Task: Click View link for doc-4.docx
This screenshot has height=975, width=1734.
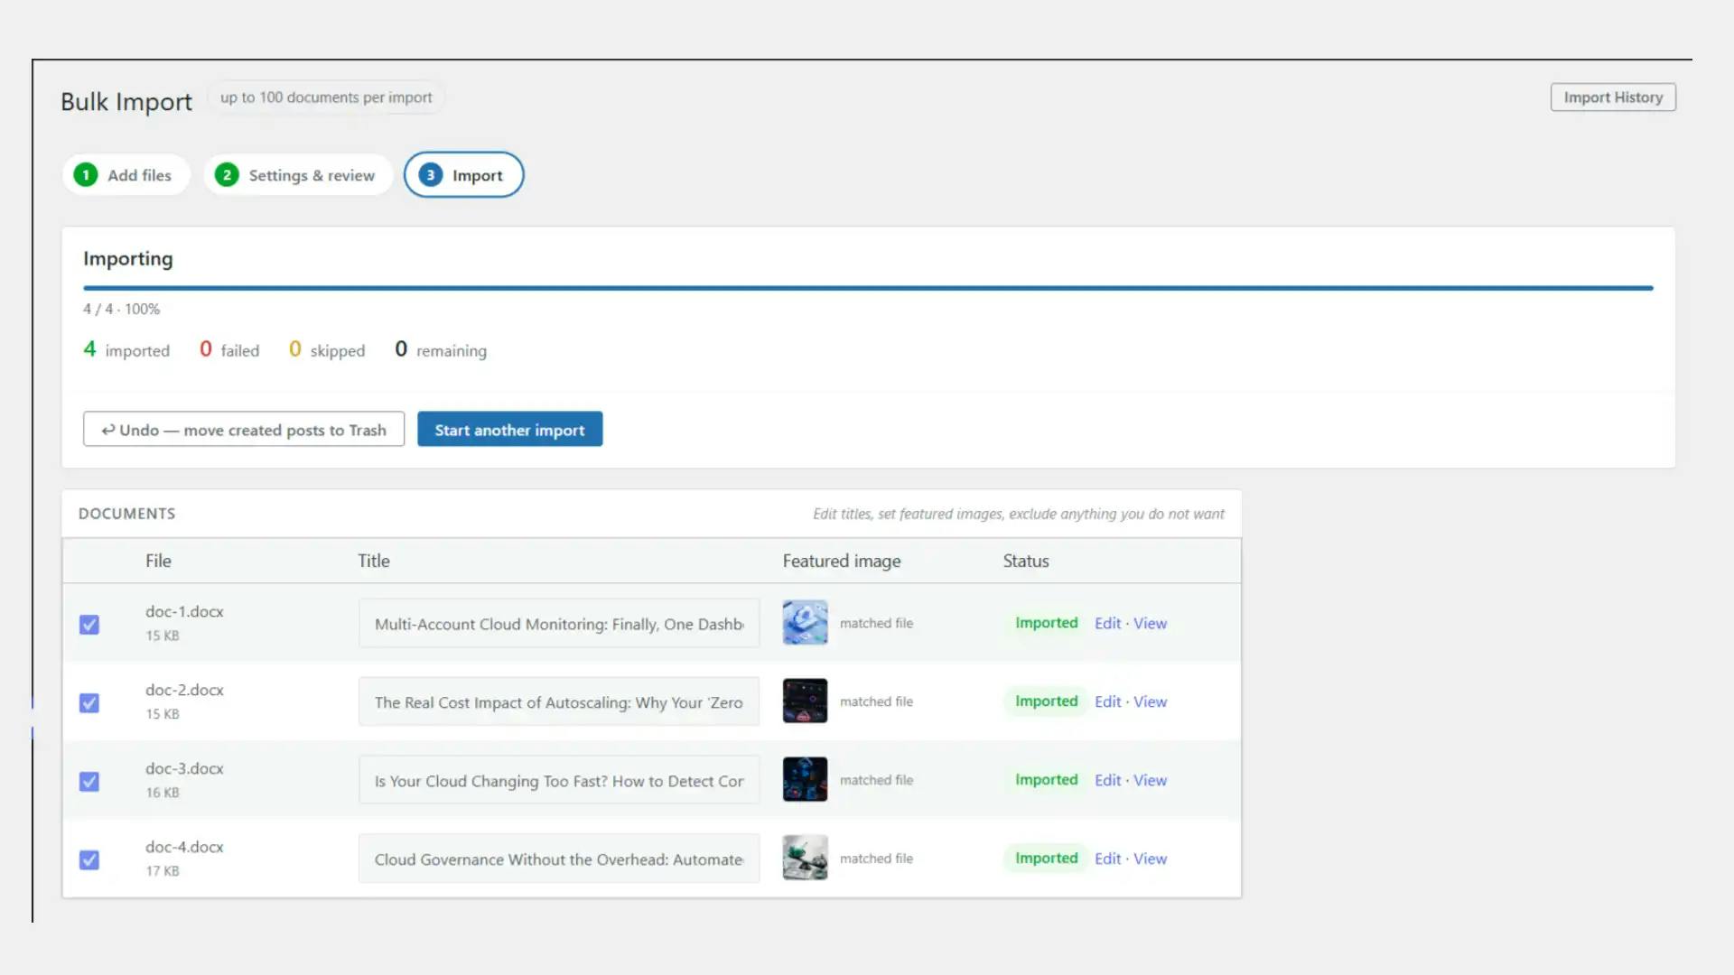Action: coord(1150,859)
